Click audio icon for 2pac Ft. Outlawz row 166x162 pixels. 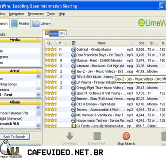click(73, 93)
